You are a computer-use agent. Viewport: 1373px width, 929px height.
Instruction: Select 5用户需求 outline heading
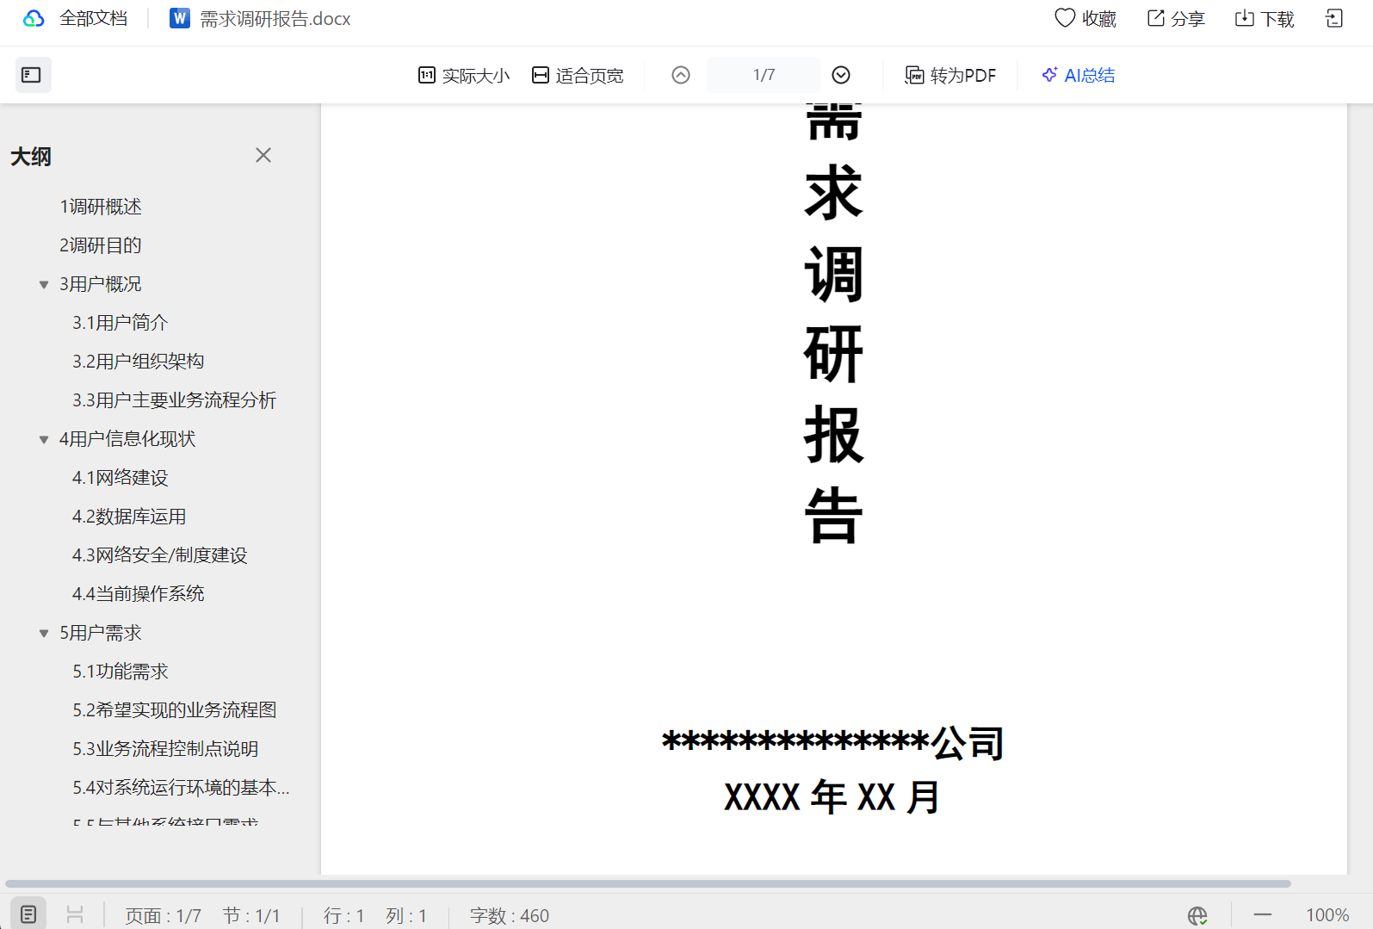pos(101,633)
